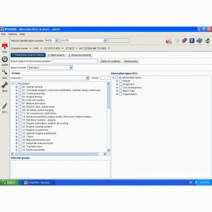Click the printer icon in toolbar
Screen dimensions: 212x212
[x=176, y=41]
